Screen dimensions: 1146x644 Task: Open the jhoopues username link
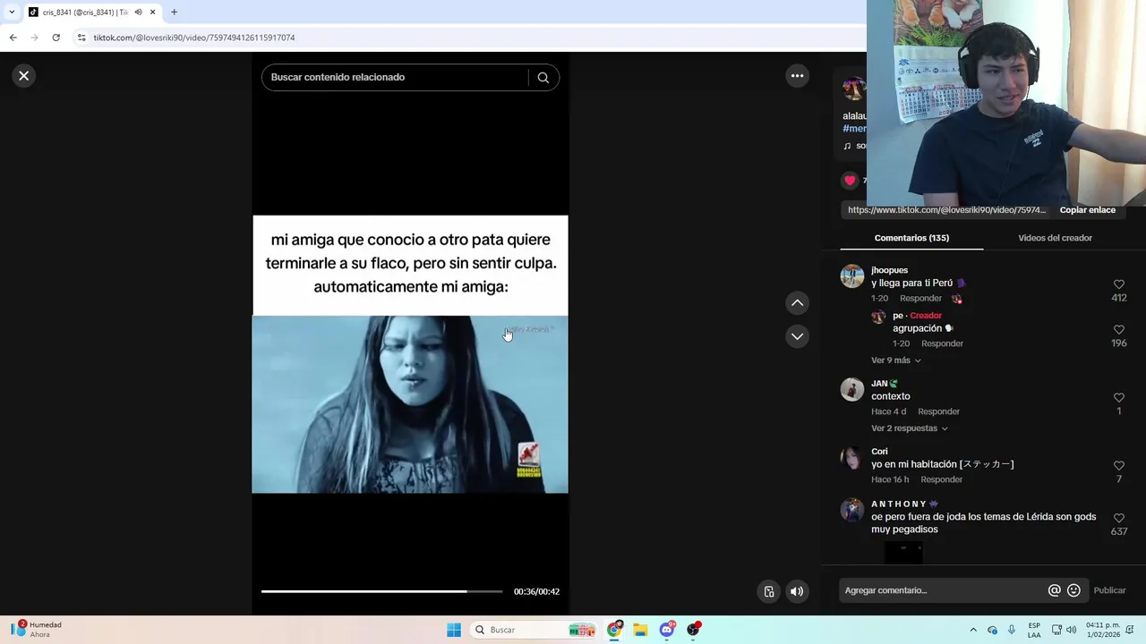[x=889, y=270]
